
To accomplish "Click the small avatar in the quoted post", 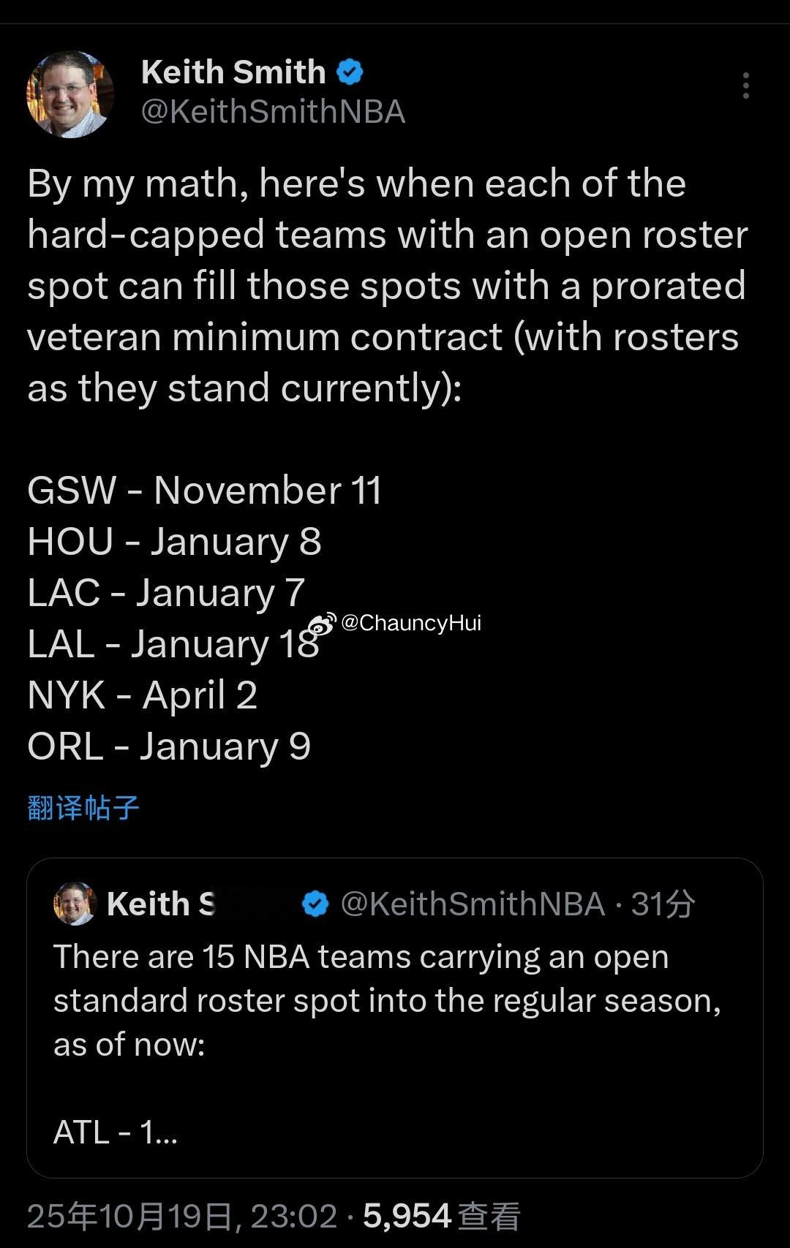I will (75, 904).
